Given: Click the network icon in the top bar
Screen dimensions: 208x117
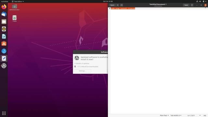Looking at the screenshot, I should (x=197, y=1).
